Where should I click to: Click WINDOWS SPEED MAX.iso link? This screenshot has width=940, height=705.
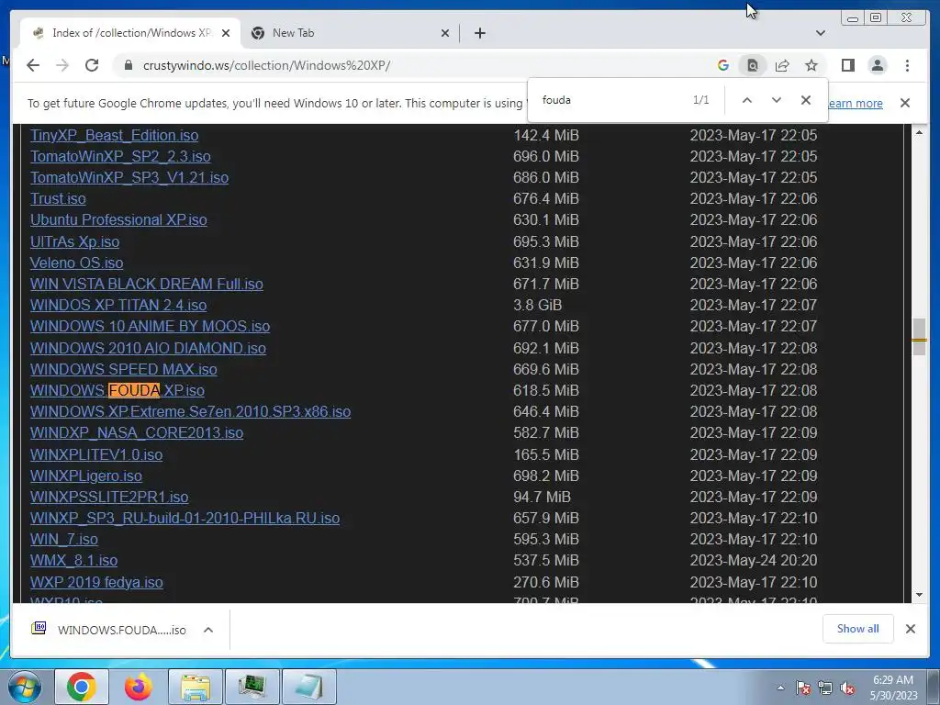[x=124, y=369]
